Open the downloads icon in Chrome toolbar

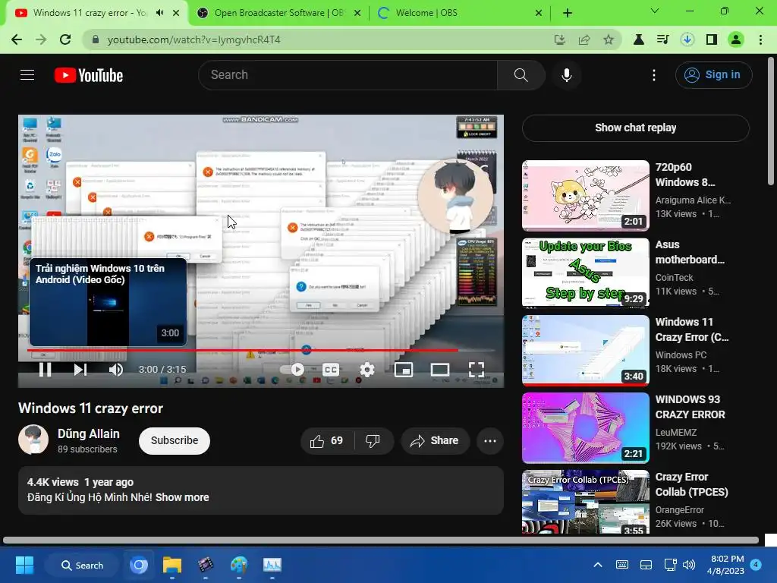pos(687,39)
